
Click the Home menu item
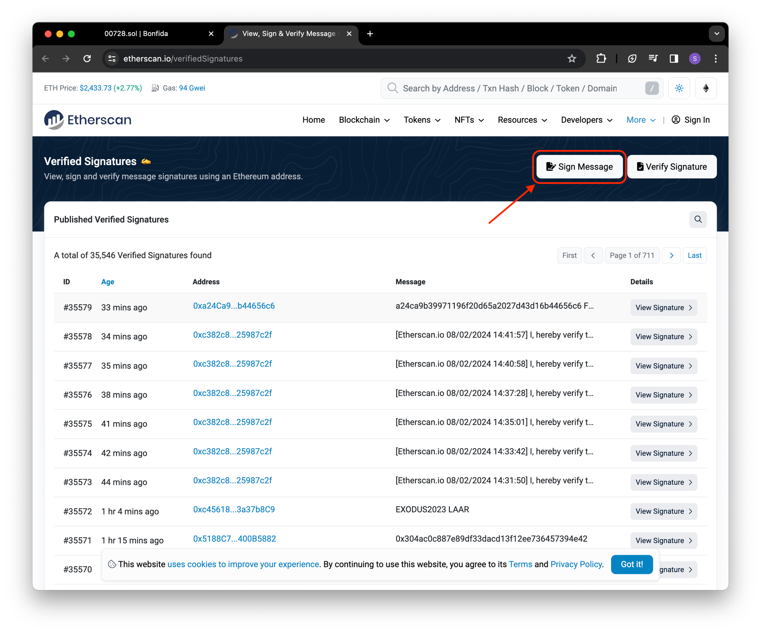click(x=313, y=120)
